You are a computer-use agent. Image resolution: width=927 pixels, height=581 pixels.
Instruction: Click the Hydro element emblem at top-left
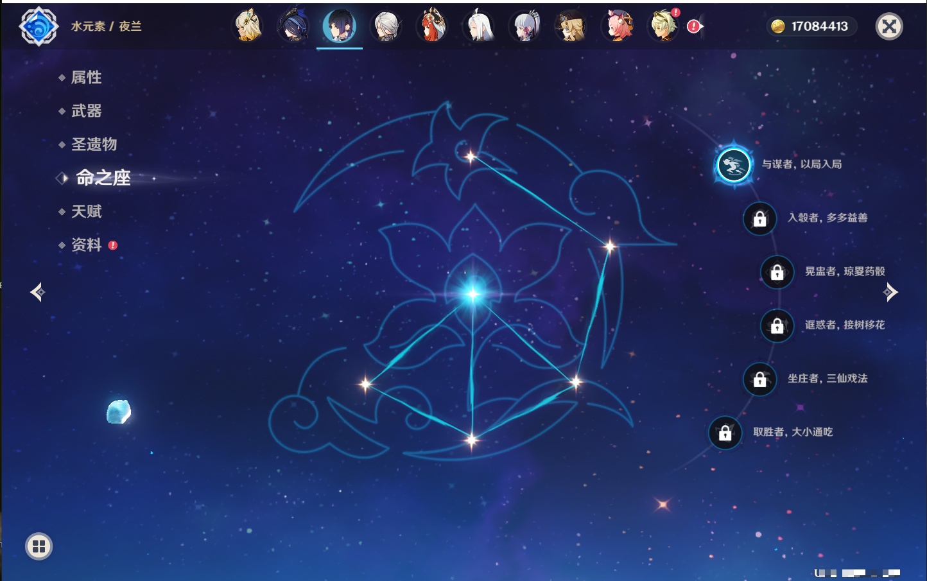(x=39, y=26)
